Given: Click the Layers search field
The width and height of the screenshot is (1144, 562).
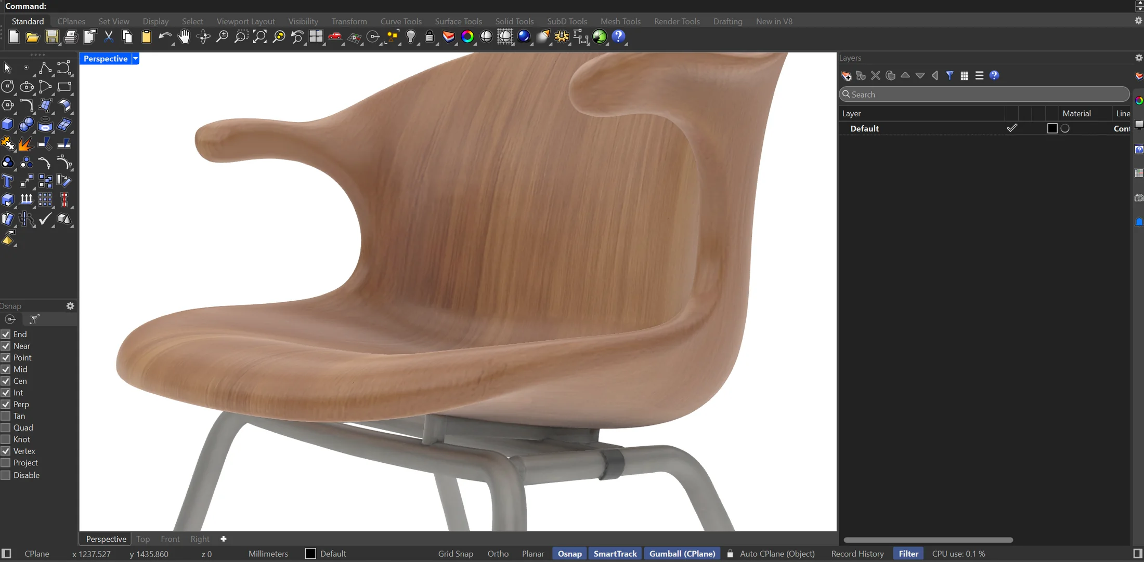Looking at the screenshot, I should point(984,95).
